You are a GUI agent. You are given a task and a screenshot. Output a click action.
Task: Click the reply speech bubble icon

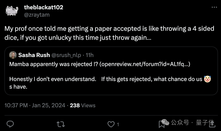pos(10,124)
